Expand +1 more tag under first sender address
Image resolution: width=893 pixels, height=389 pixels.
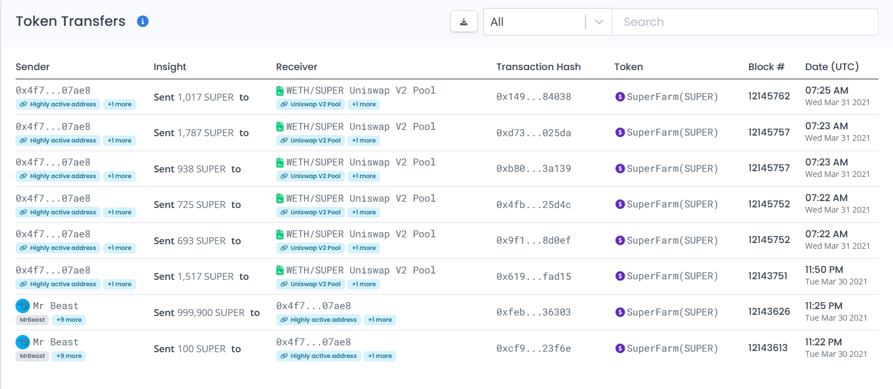[x=119, y=105]
